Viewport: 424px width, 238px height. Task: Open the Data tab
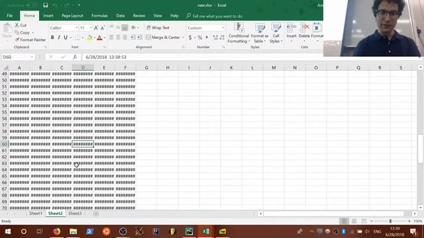[x=121, y=16]
